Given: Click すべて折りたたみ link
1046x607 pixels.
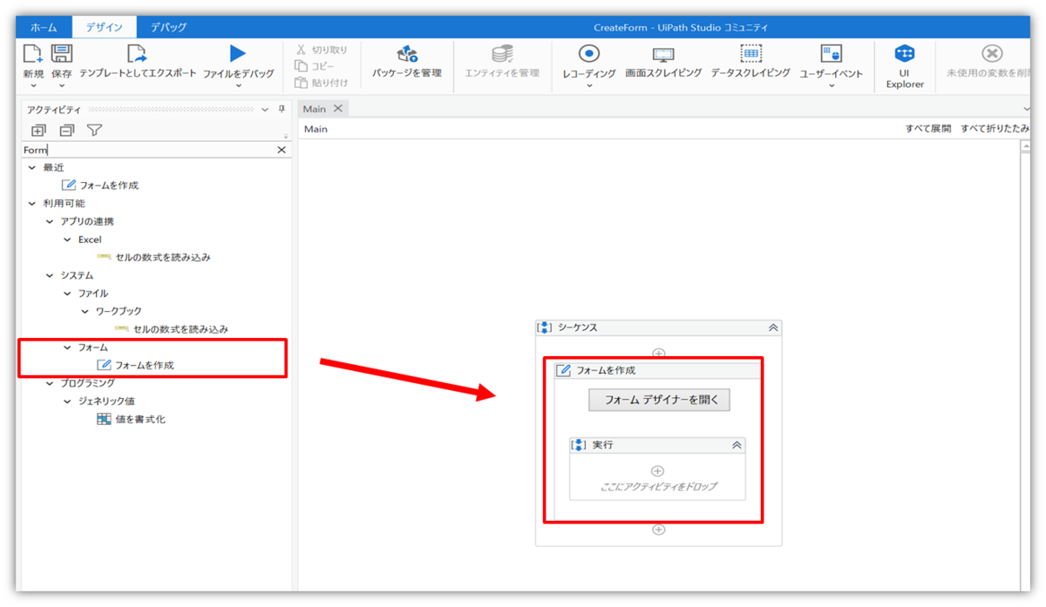Looking at the screenshot, I should click(995, 129).
